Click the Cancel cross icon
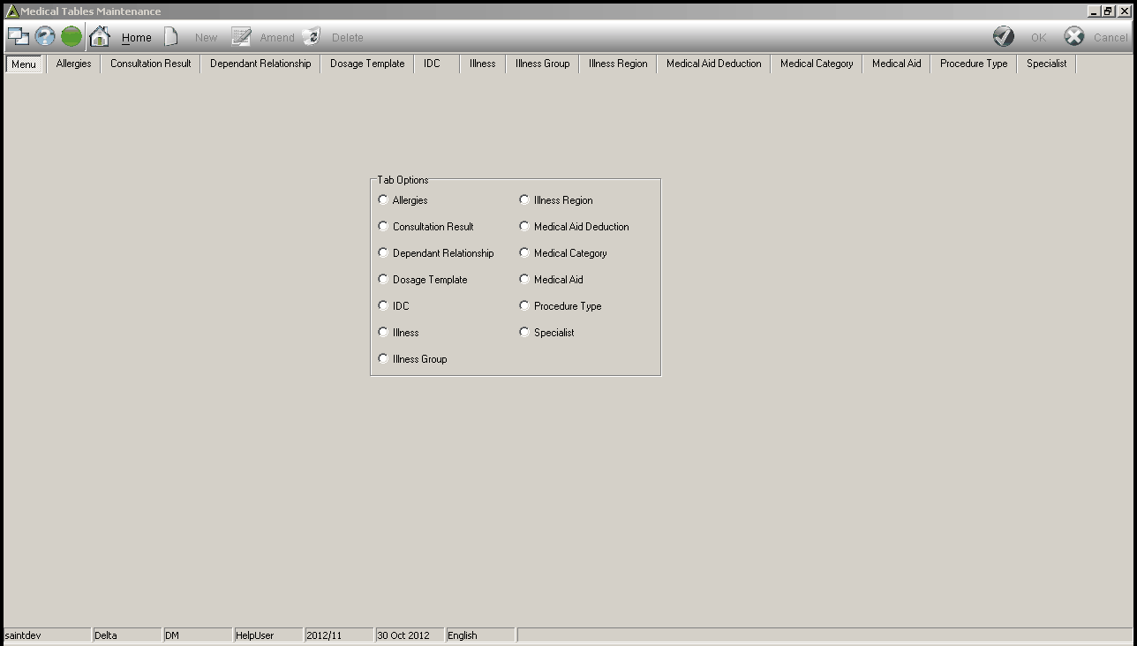Screen dimensions: 1137x646 pyautogui.click(x=1074, y=36)
